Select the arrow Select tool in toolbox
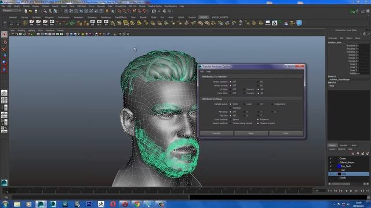Viewport: 371px width, 208px height. pos(4,35)
